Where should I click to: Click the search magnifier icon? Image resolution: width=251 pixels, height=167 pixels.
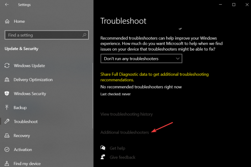[84, 35]
